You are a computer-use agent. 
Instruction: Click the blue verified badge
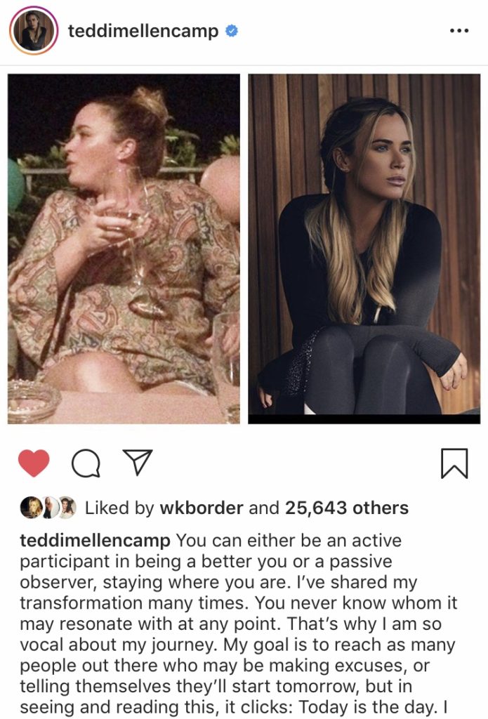(x=232, y=31)
